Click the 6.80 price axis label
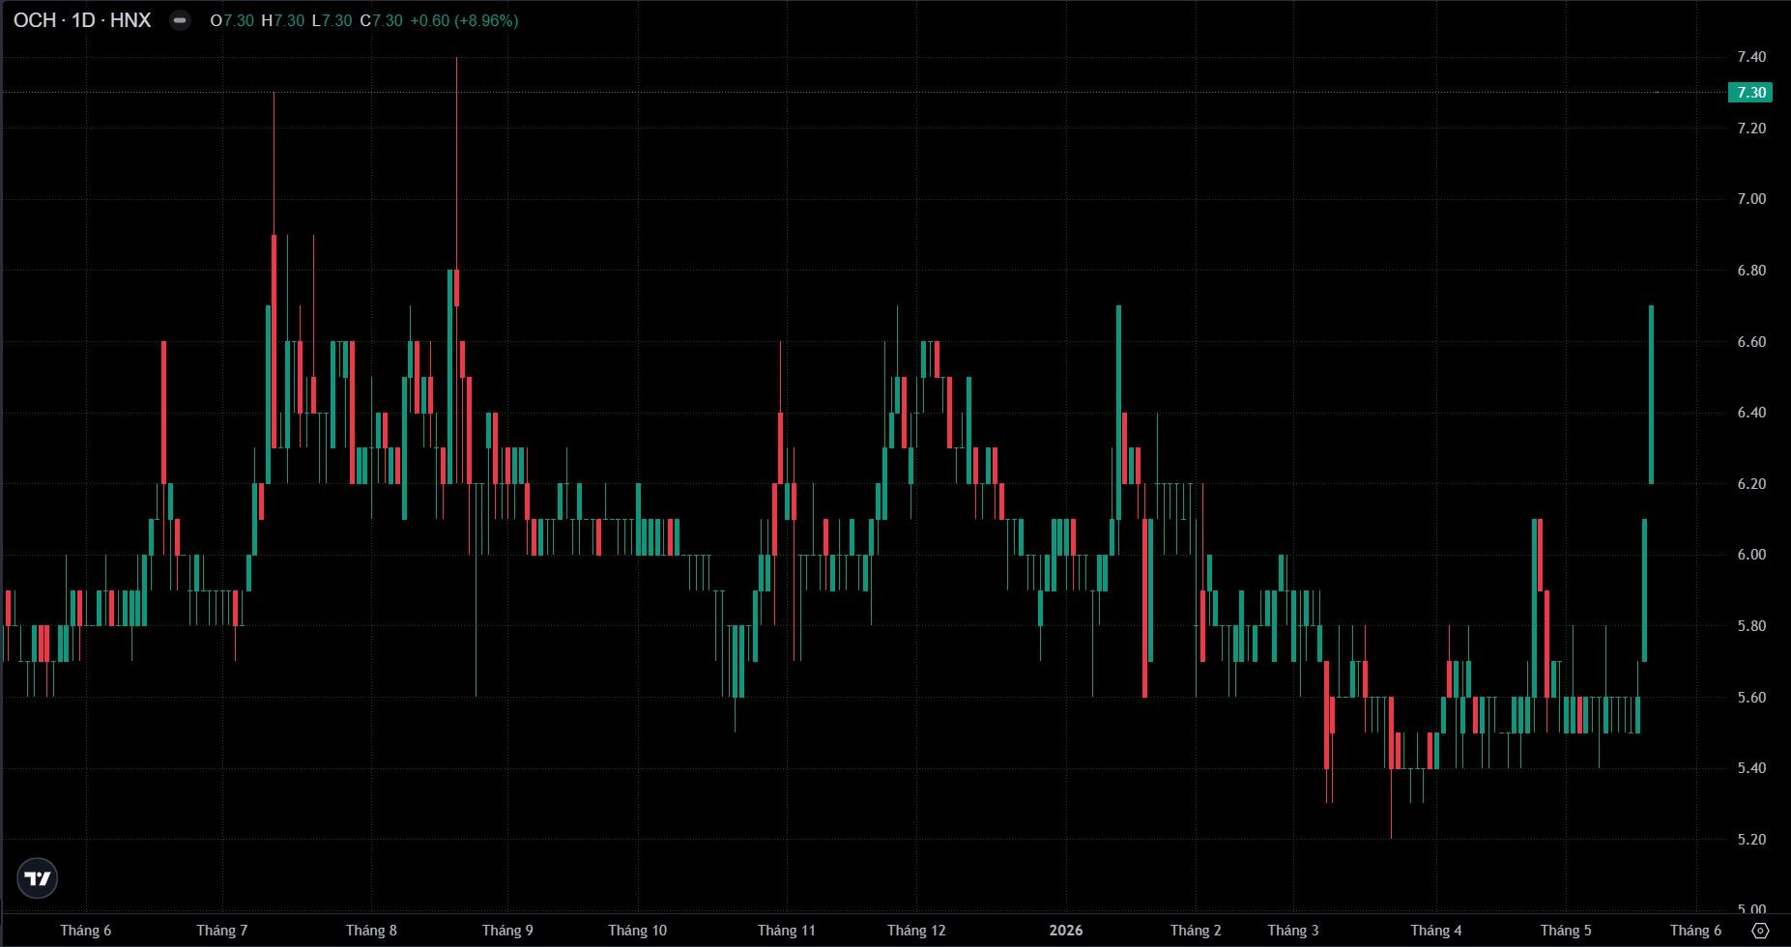 point(1751,271)
